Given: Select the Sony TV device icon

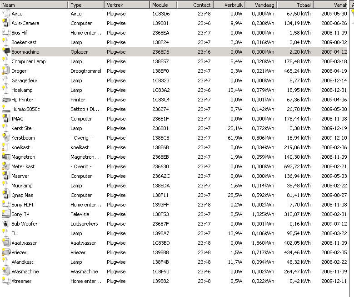Looking at the screenshot, I should coord(5,214).
